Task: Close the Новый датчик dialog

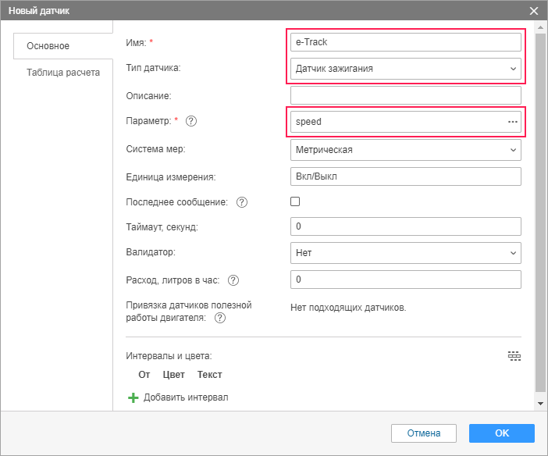Action: [x=534, y=11]
